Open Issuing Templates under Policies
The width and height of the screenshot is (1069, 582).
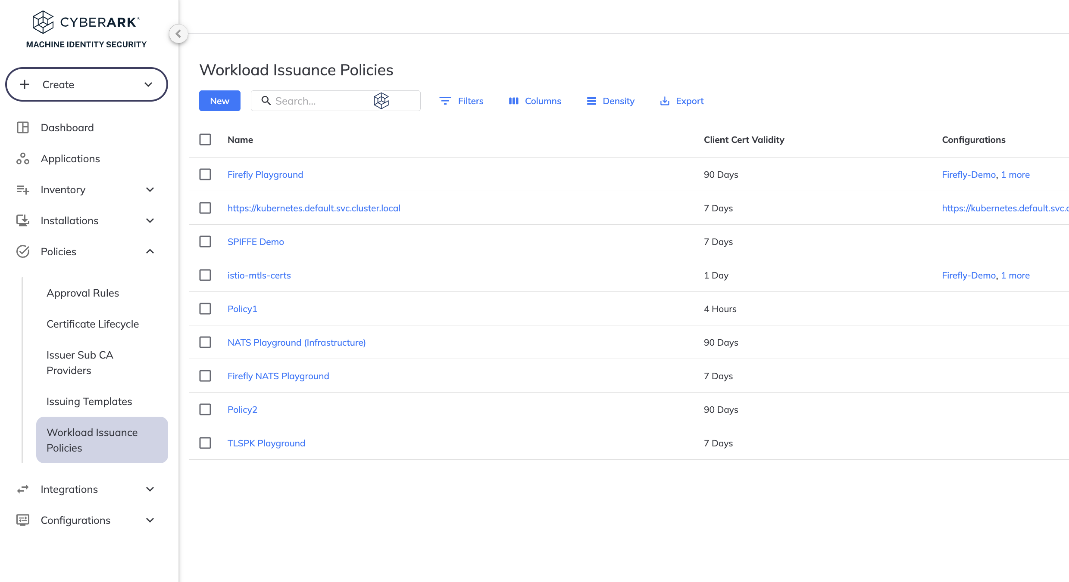tap(89, 401)
